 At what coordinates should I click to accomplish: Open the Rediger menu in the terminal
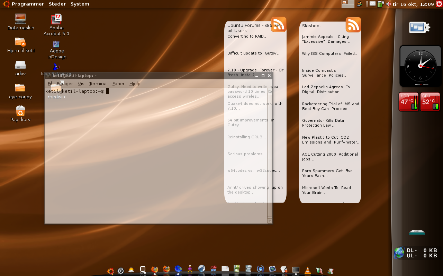click(65, 83)
